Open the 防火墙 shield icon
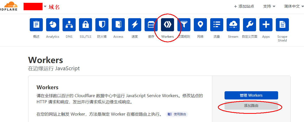Viewport: 304px width, 122px height. point(102,25)
